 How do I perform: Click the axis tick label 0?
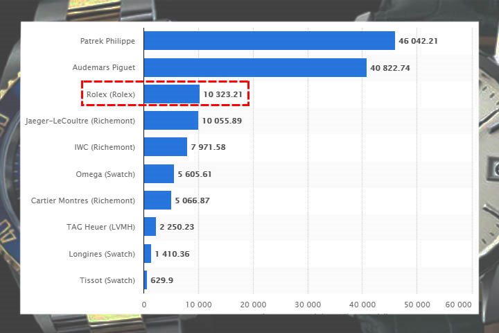pos(144,305)
